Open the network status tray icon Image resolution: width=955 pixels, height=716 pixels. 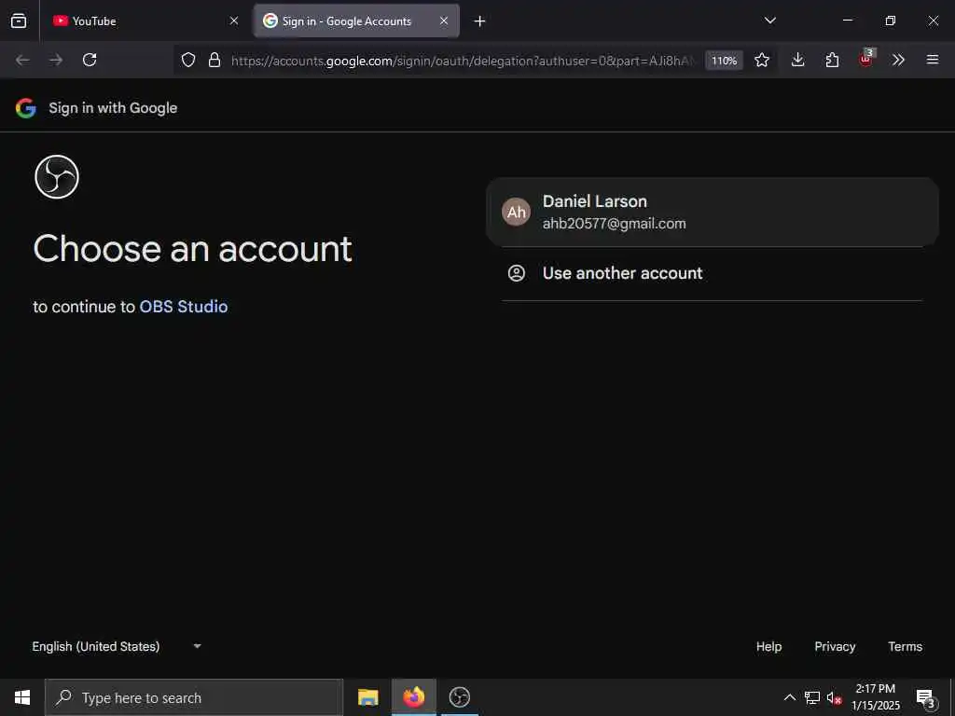pyautogui.click(x=812, y=697)
